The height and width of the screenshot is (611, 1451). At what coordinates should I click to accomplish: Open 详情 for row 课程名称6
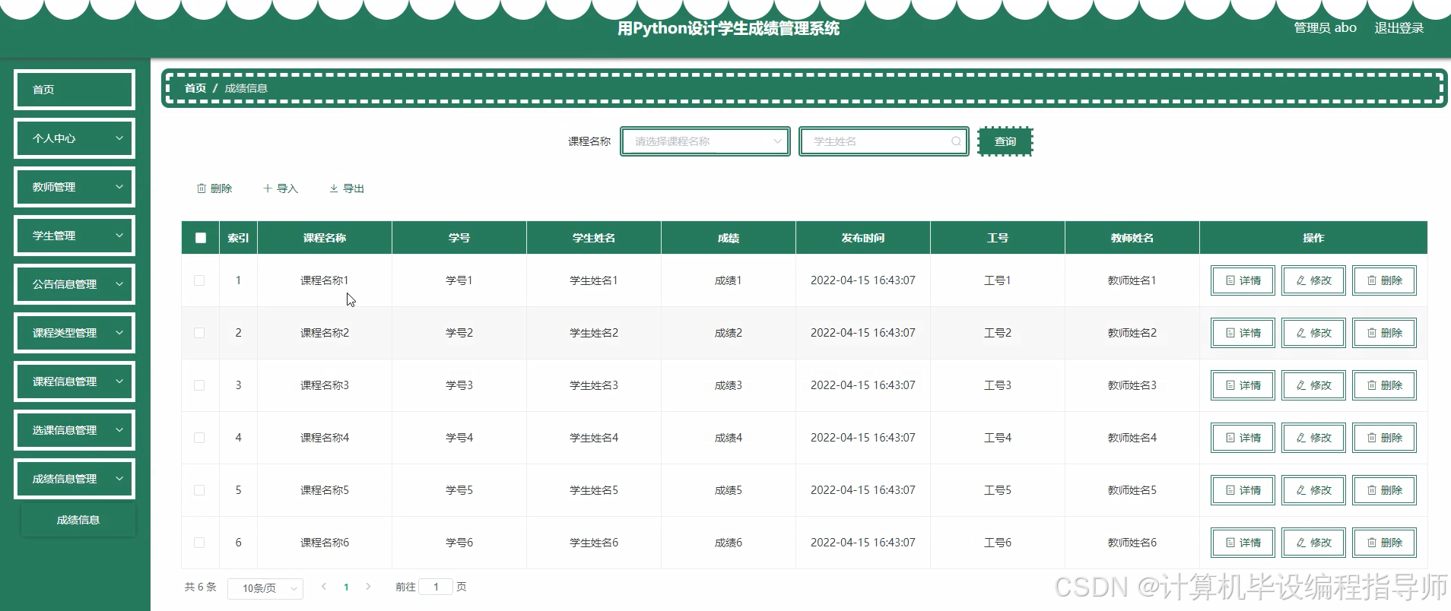[1243, 543]
